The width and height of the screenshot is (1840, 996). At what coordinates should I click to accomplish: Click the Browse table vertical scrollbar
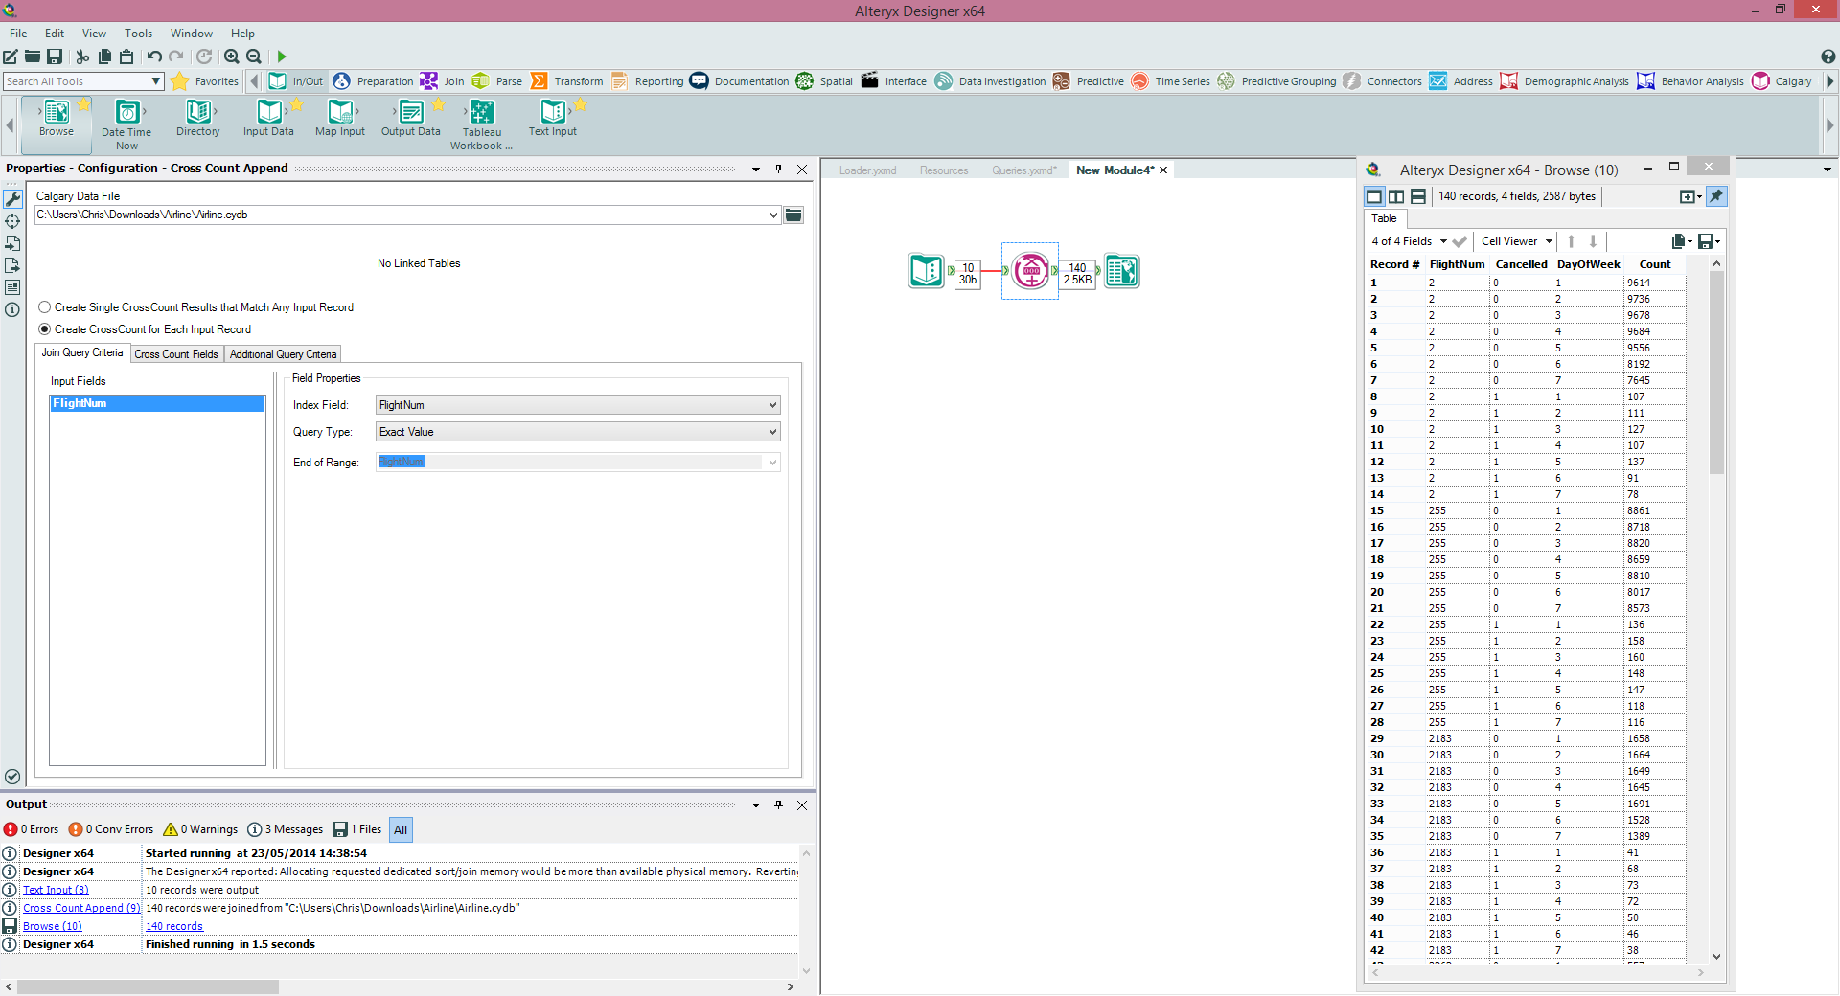[1716, 373]
